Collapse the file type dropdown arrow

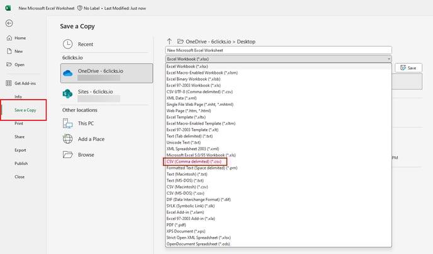pyautogui.click(x=389, y=59)
